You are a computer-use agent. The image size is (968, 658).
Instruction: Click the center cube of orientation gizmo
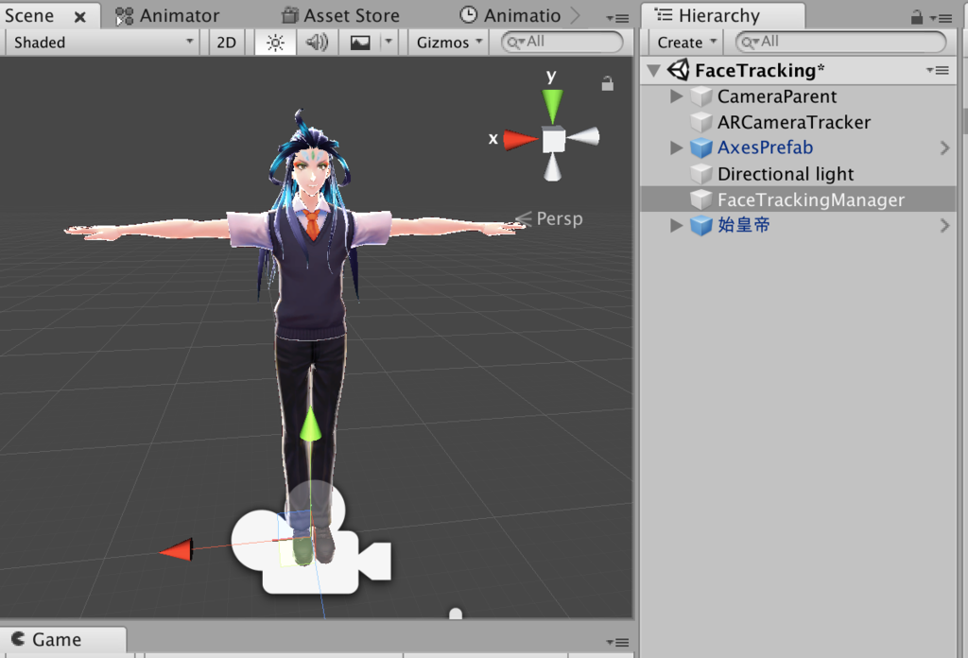pyautogui.click(x=554, y=140)
